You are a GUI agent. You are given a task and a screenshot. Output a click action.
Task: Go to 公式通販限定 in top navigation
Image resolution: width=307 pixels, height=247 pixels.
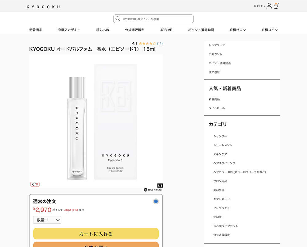tap(134, 30)
